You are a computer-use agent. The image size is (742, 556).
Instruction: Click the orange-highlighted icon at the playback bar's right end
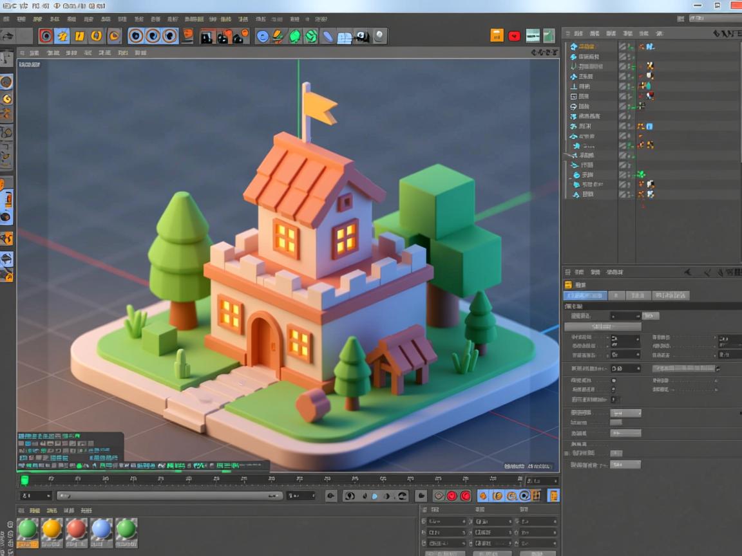pos(553,496)
